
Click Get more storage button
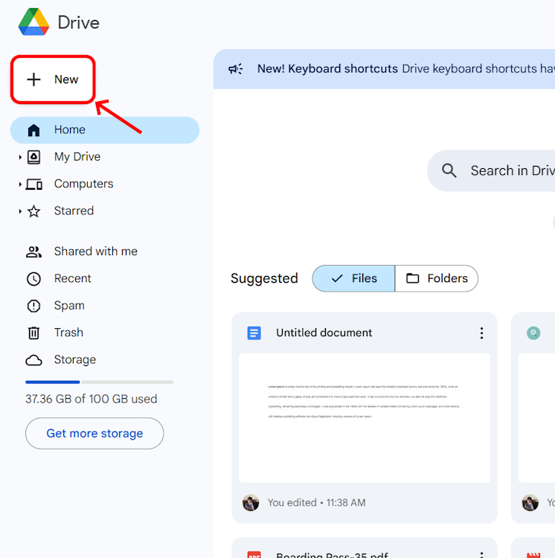point(94,434)
